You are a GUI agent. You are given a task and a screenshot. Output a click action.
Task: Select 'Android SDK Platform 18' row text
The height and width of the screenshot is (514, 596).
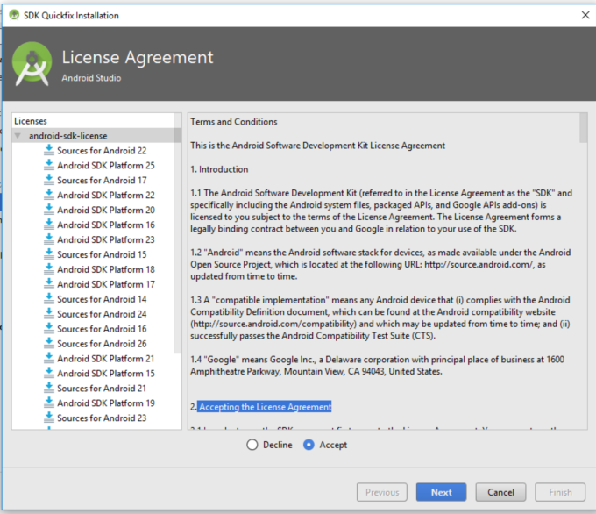[106, 269]
